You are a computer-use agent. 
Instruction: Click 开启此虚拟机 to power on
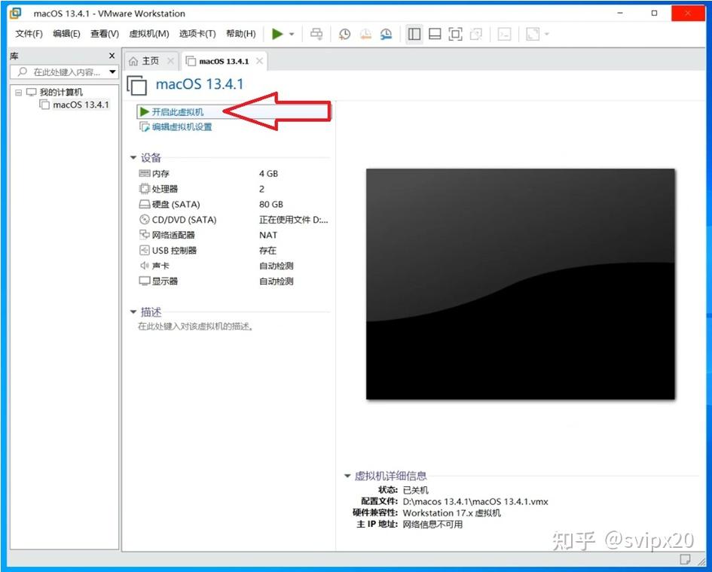(178, 112)
